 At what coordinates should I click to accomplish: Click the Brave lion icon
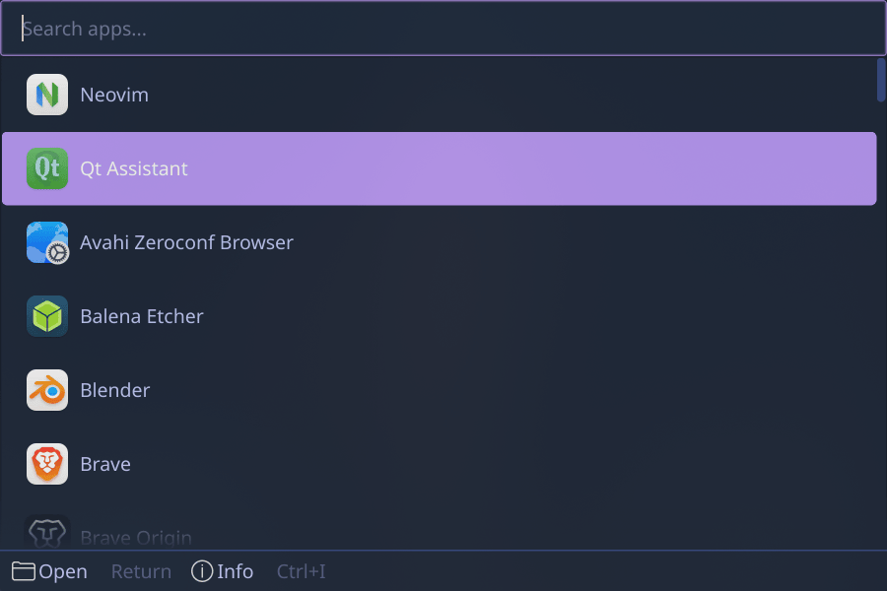[47, 464]
